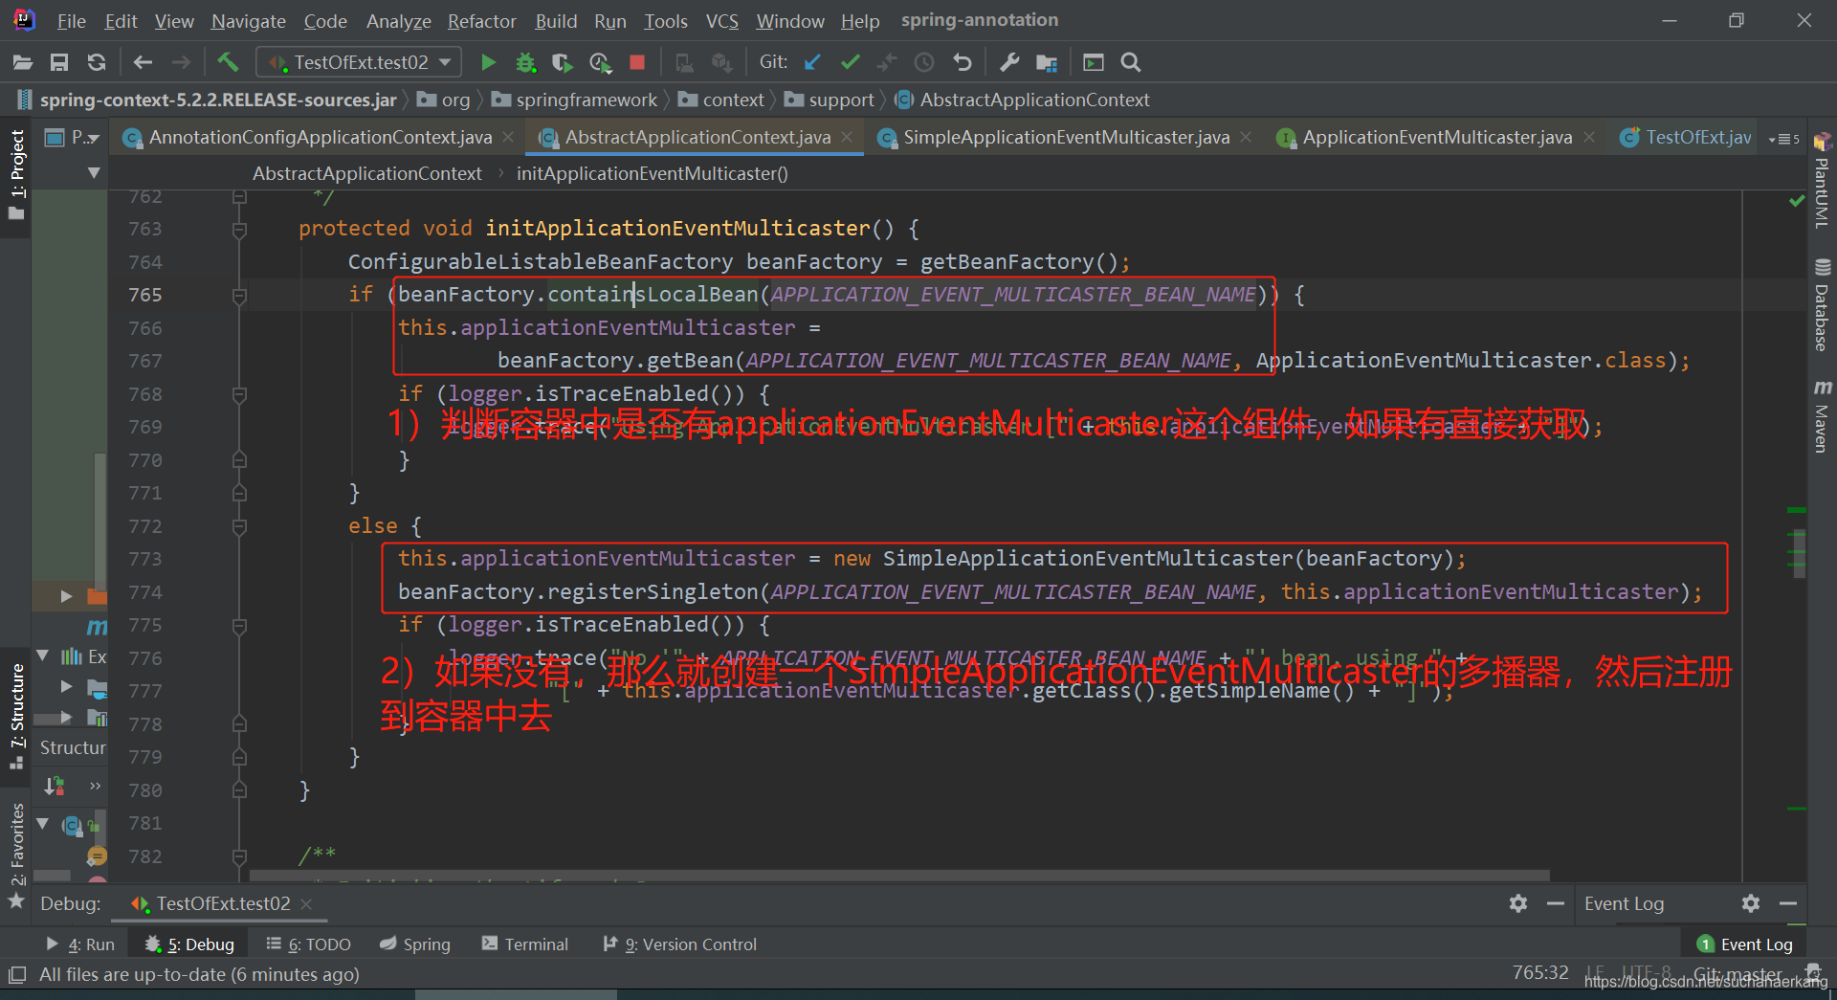Click the editor horizontal scrollbar
The image size is (1837, 1000).
coord(899,875)
